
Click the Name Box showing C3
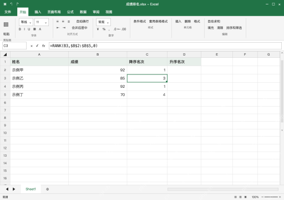(x=14, y=46)
